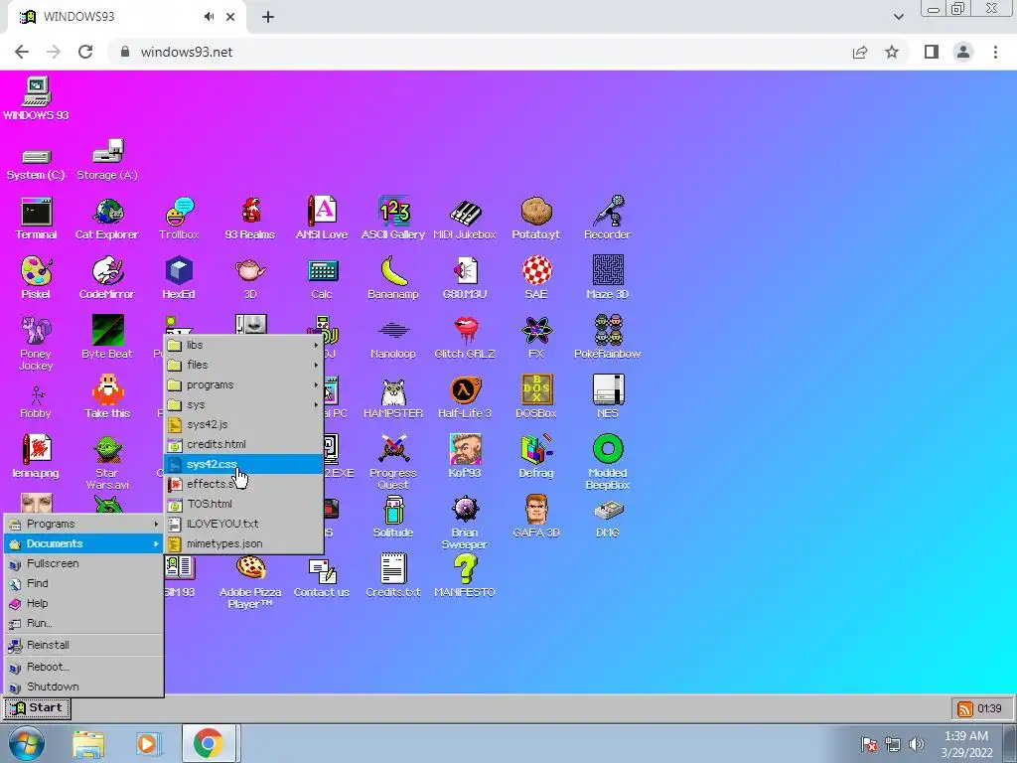Choose Reinstall from Start menu

point(83,645)
